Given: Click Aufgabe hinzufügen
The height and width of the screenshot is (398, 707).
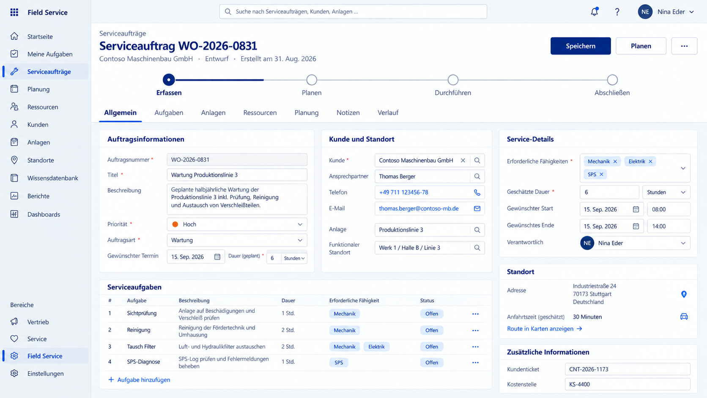Looking at the screenshot, I should coord(139,380).
